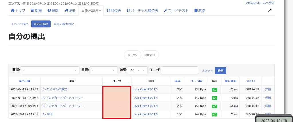Go to next page with Next button
The image size is (293, 122).
[x=150, y=55]
